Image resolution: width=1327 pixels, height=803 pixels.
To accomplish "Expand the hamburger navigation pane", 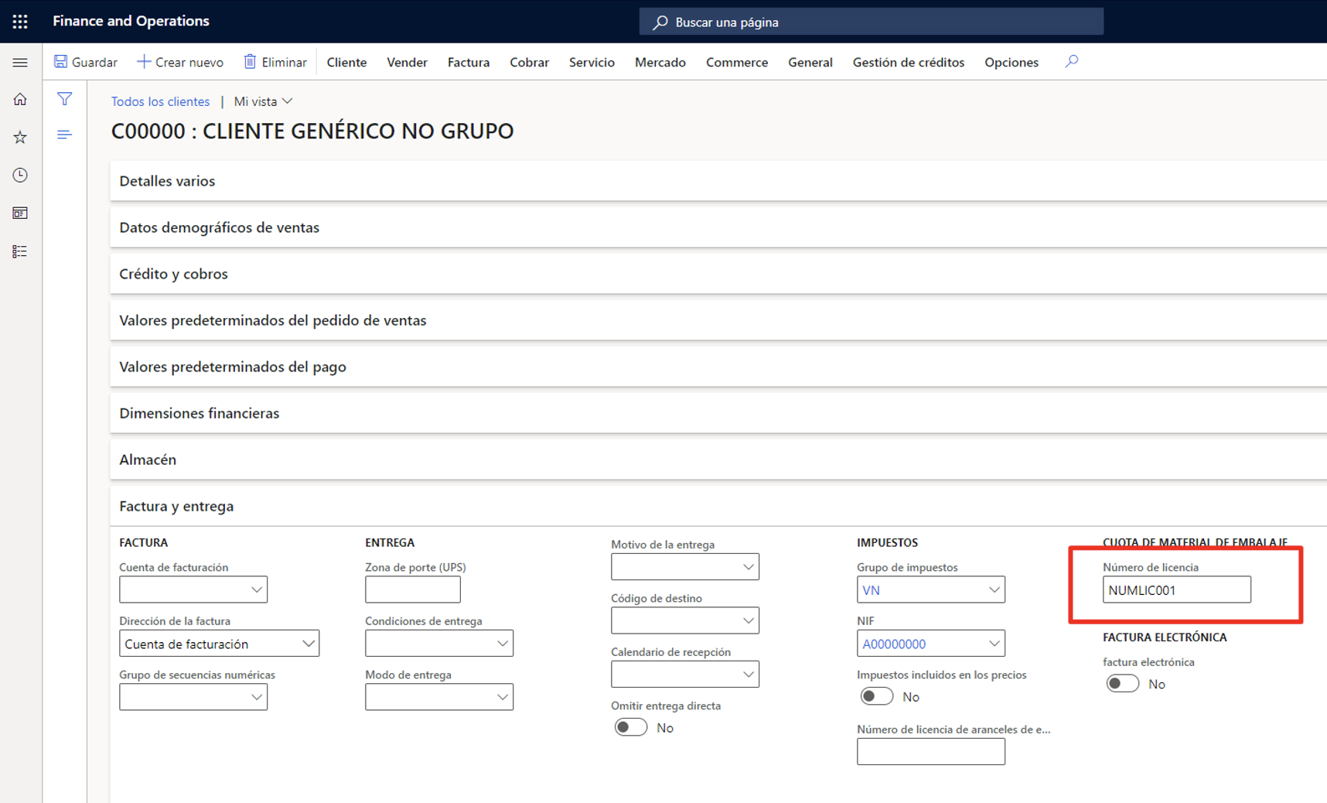I will [20, 63].
